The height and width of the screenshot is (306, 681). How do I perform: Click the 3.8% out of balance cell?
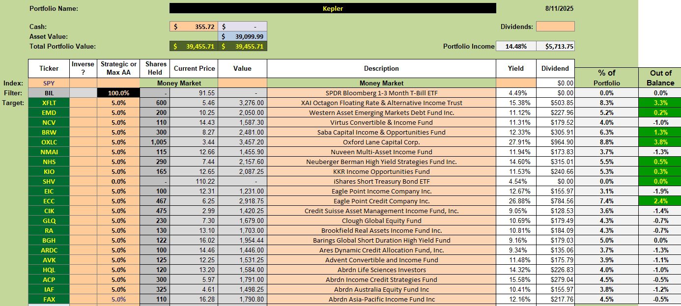click(x=661, y=142)
